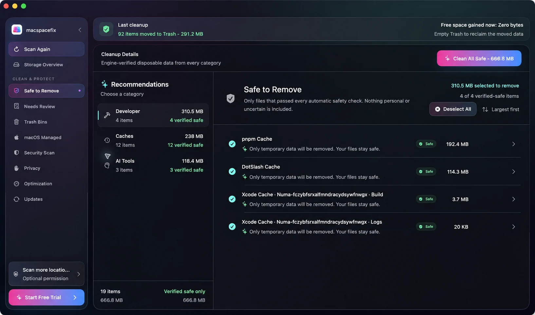Click the Caches clock icon
This screenshot has height=315, width=535.
(x=107, y=140)
